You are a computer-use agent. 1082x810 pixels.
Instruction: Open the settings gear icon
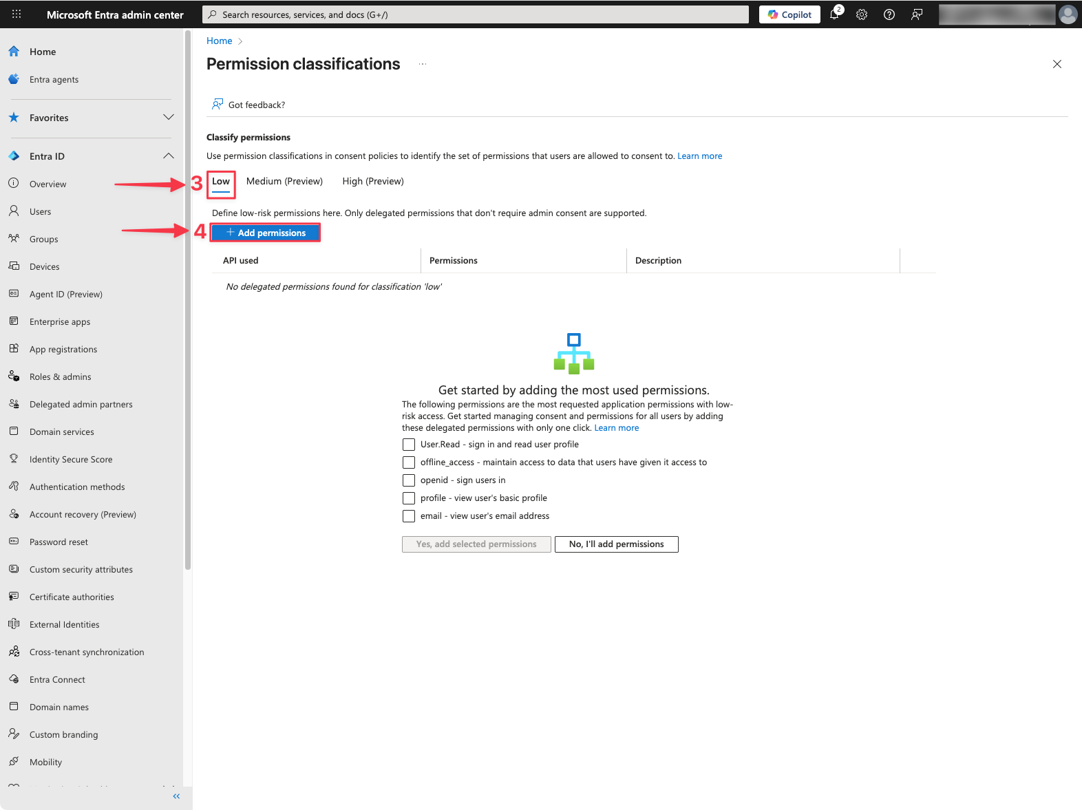pos(862,14)
